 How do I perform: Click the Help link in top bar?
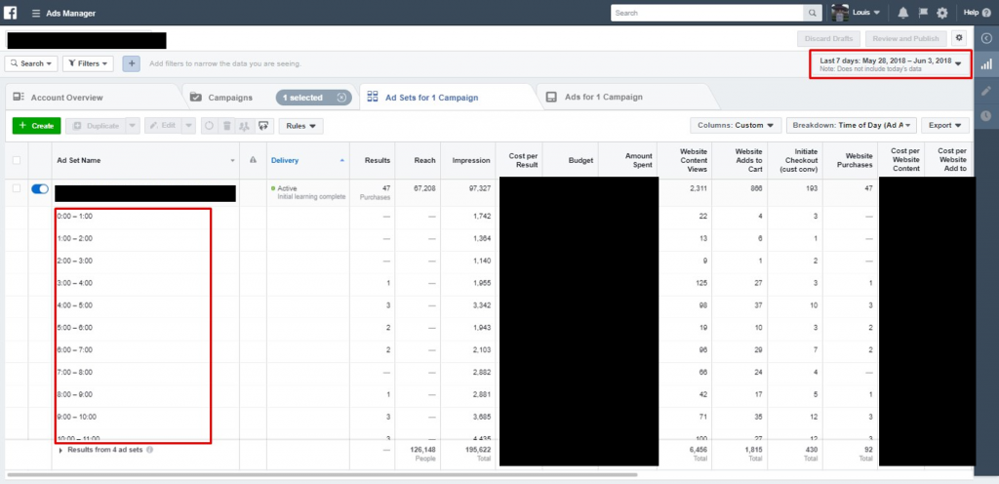[x=971, y=13]
